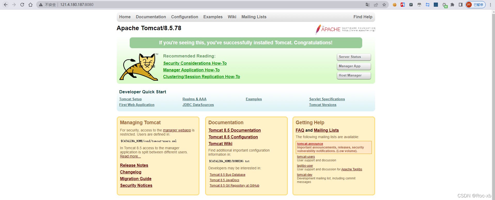
Task: Open Clustering/Session Replication How-To link
Action: point(202,77)
